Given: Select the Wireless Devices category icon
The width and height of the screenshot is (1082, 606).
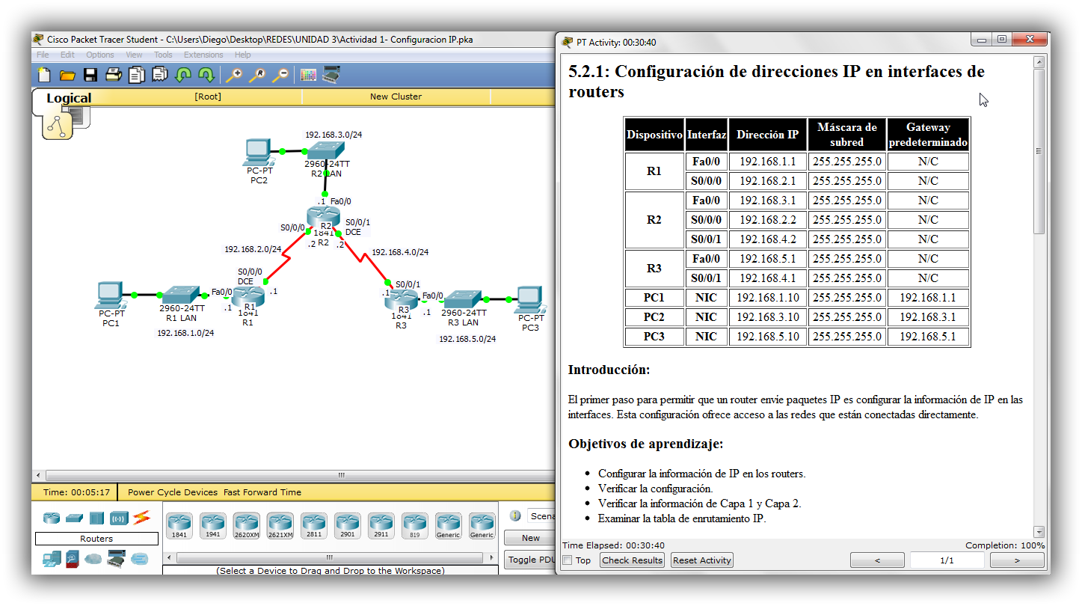Looking at the screenshot, I should coord(117,516).
